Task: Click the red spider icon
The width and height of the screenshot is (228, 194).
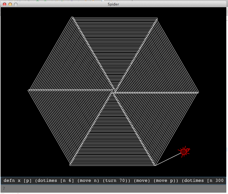Action: tap(184, 152)
